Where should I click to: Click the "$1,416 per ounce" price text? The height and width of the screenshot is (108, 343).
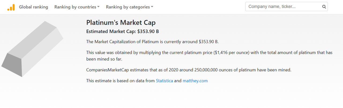coord(232,52)
